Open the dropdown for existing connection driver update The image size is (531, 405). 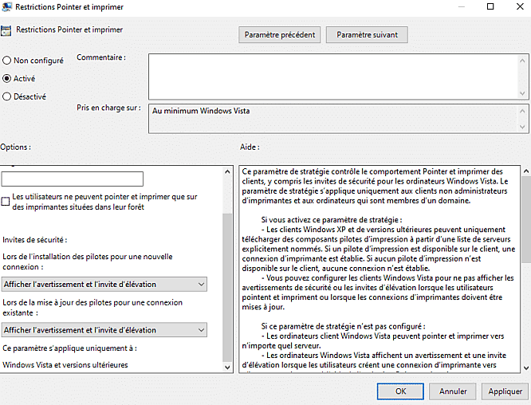tap(104, 330)
